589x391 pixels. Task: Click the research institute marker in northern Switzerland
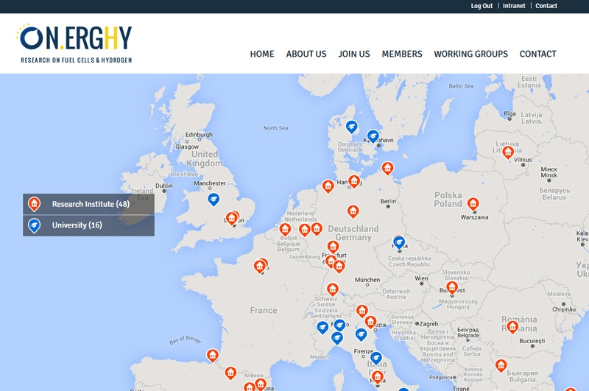click(x=333, y=289)
